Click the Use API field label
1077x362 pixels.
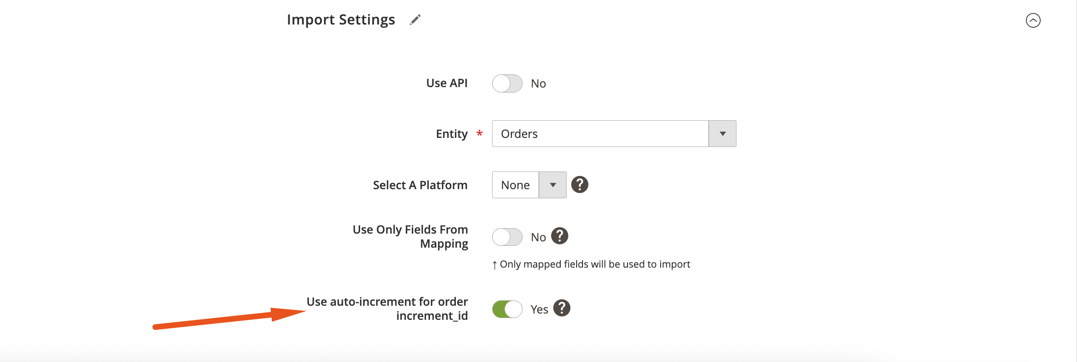[446, 83]
